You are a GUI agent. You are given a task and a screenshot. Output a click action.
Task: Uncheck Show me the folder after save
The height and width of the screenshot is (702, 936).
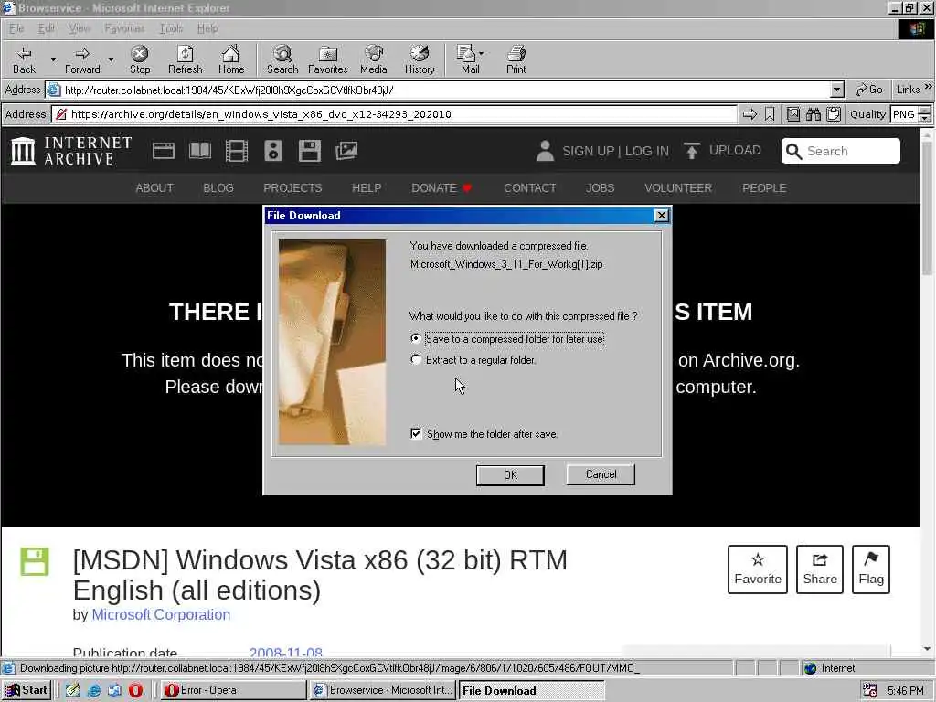coord(416,433)
